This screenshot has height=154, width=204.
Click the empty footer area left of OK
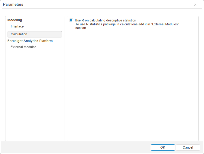pos(76,147)
